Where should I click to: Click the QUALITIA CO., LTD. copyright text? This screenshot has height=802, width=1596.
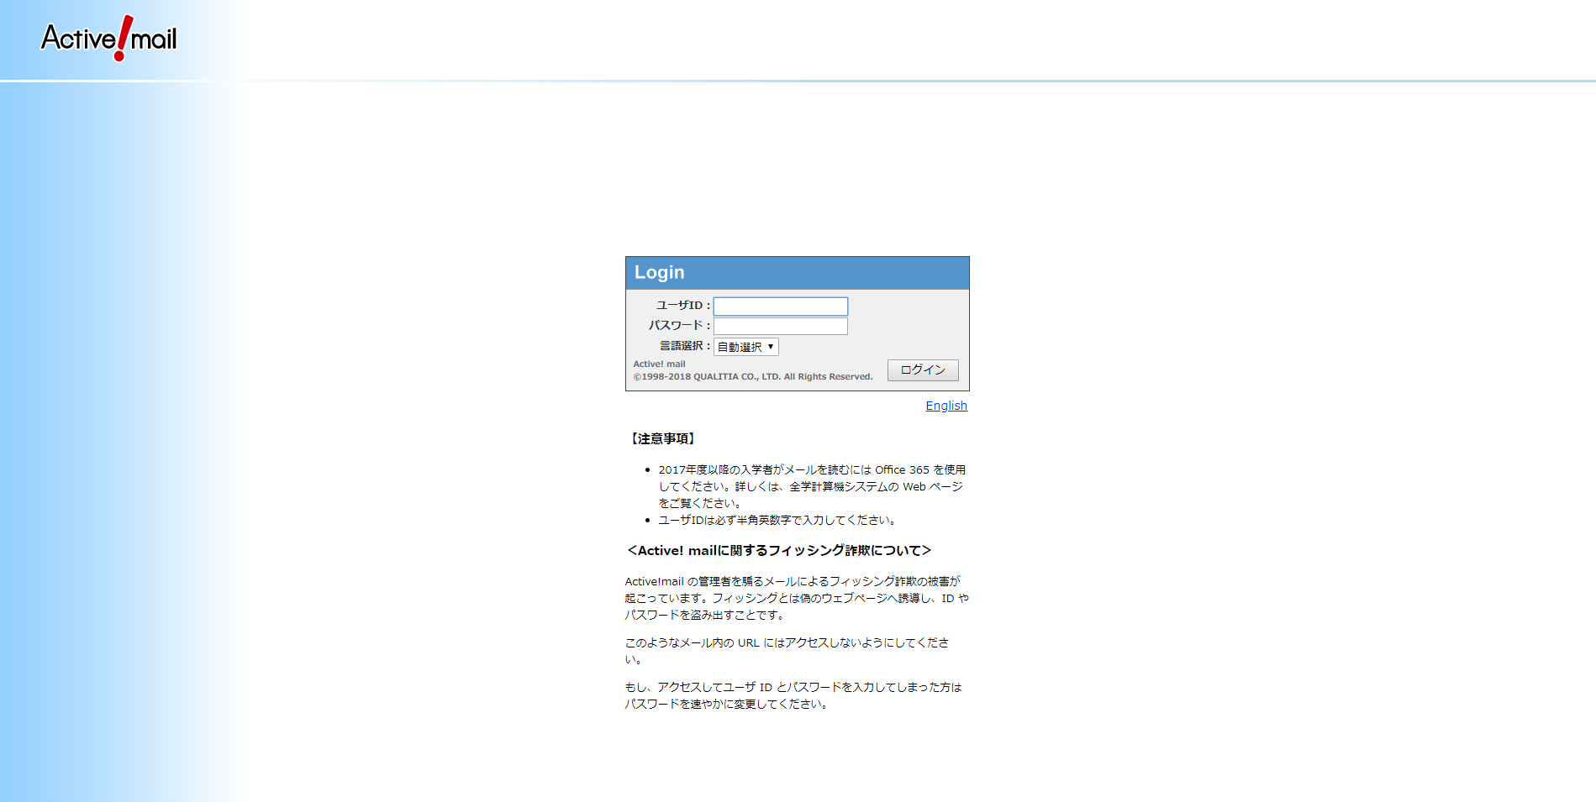(753, 376)
